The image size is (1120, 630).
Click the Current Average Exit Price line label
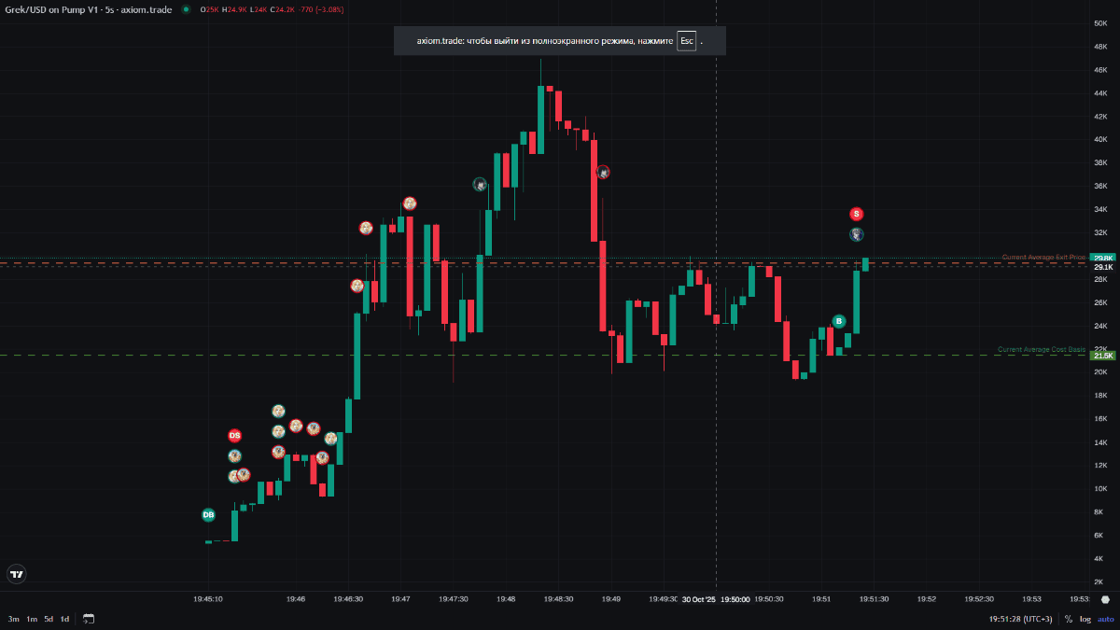pos(1043,257)
